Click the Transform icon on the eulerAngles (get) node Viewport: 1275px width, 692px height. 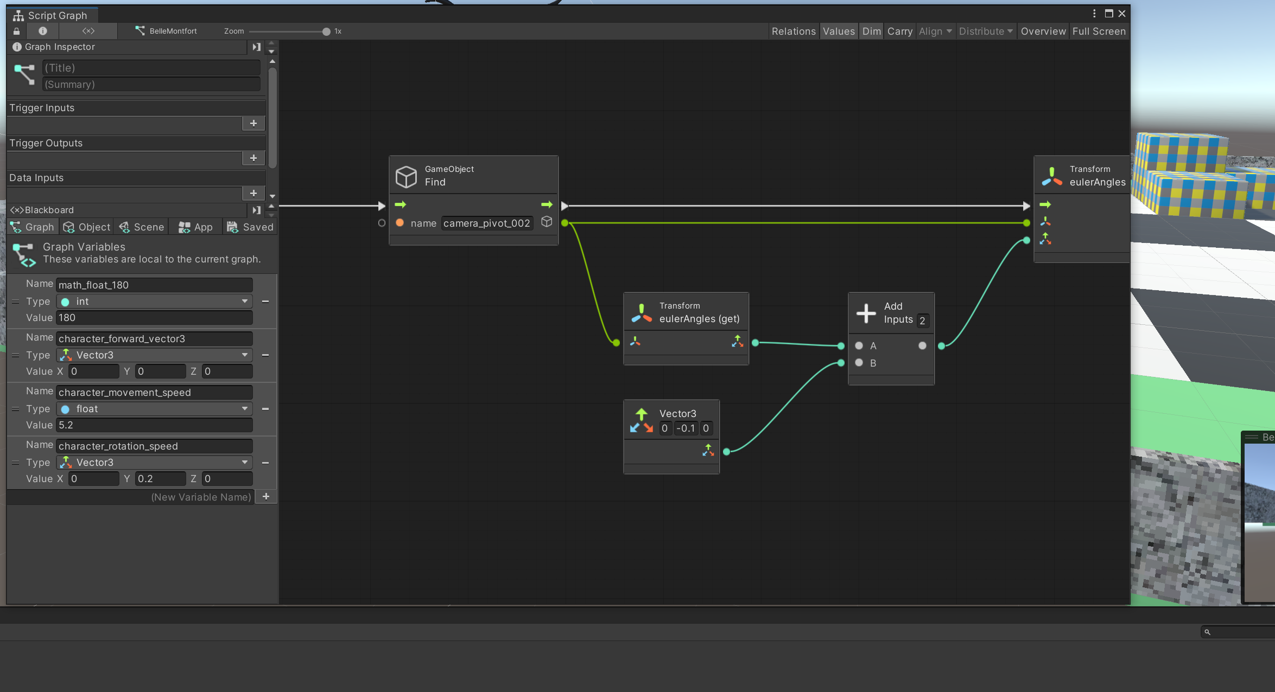point(642,312)
